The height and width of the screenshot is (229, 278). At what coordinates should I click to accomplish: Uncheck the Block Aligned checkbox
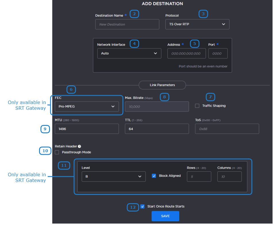click(154, 176)
